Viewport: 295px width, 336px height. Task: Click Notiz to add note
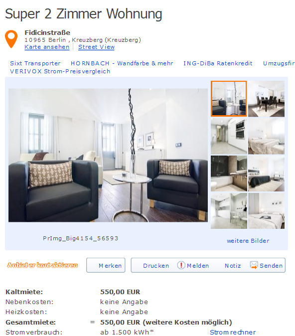pos(233,266)
